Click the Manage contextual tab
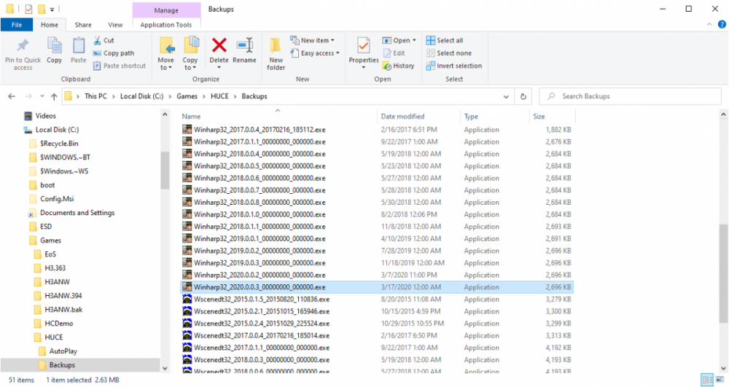The width and height of the screenshot is (729, 387). (166, 10)
